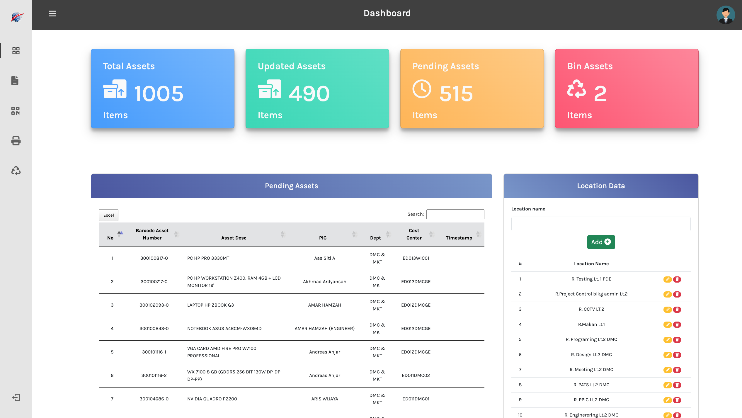This screenshot has width=742, height=418.
Task: Edit location R. PATS Lt.2 DMC
Action: [668, 385]
